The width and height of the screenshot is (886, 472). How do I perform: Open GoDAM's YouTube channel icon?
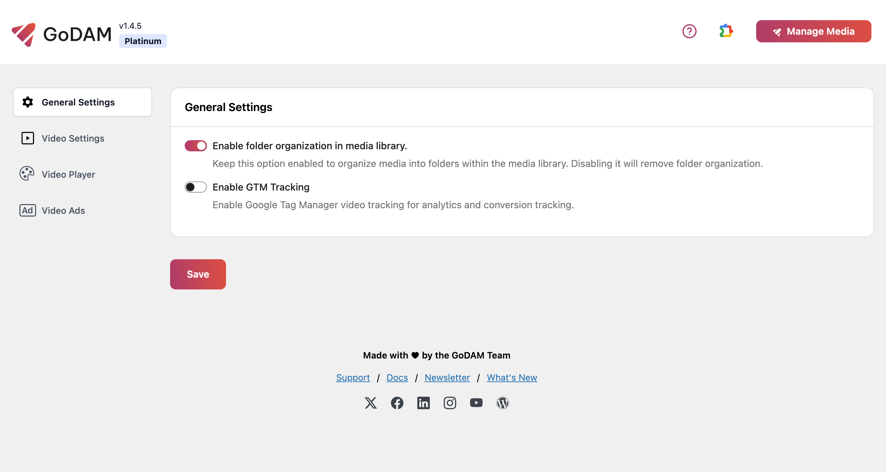(476, 403)
